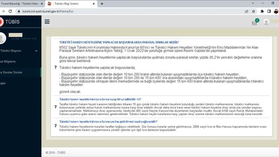
Task: Click the TÜBİS logo emblem
Action: pos(2,22)
